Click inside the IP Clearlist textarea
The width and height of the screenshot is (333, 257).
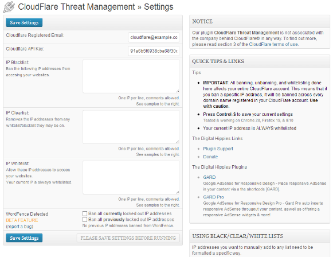(131, 127)
